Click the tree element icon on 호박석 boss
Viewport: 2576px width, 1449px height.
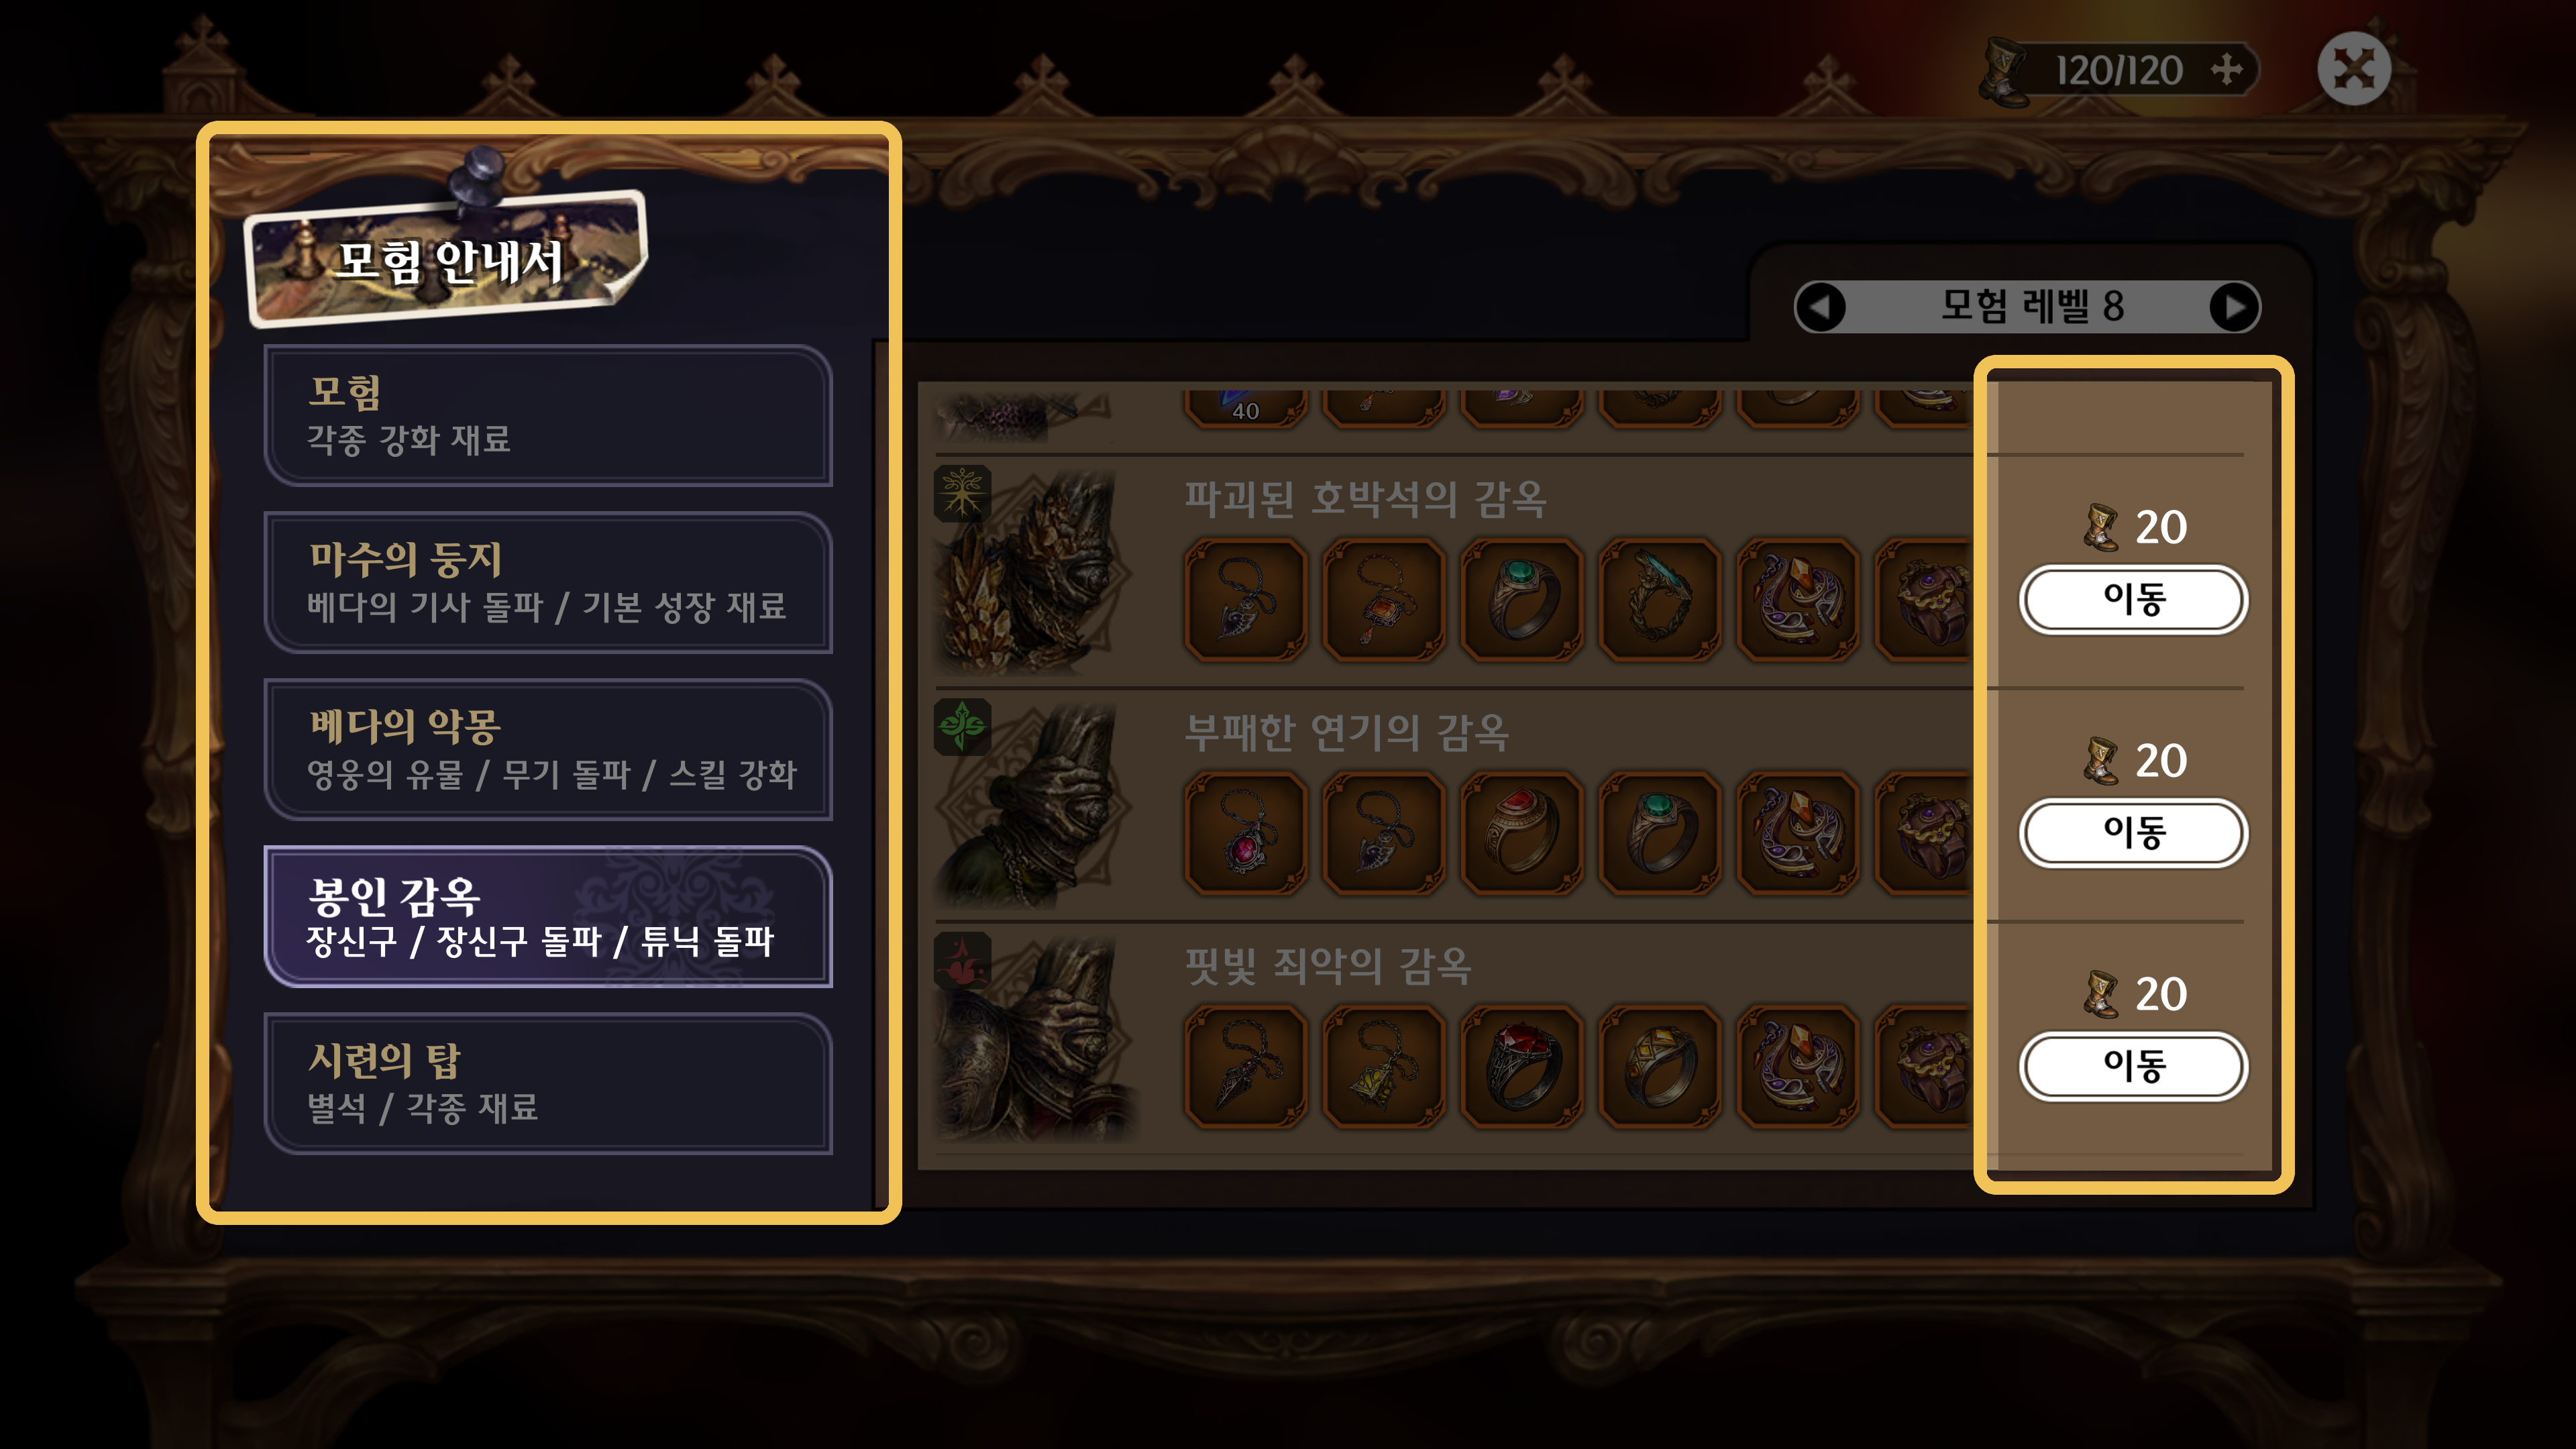coord(962,493)
